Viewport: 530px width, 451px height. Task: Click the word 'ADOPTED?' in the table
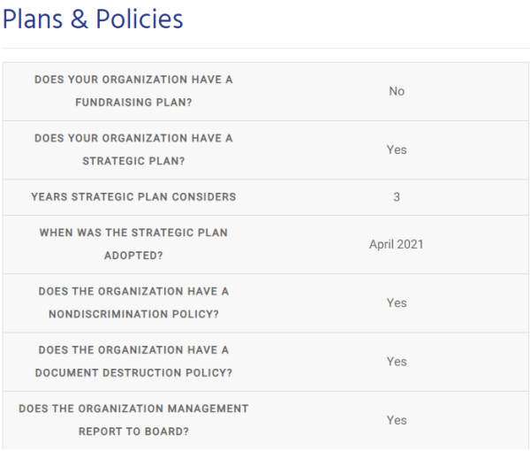click(x=133, y=255)
